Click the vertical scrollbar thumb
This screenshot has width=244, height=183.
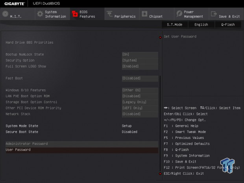(x=160, y=123)
